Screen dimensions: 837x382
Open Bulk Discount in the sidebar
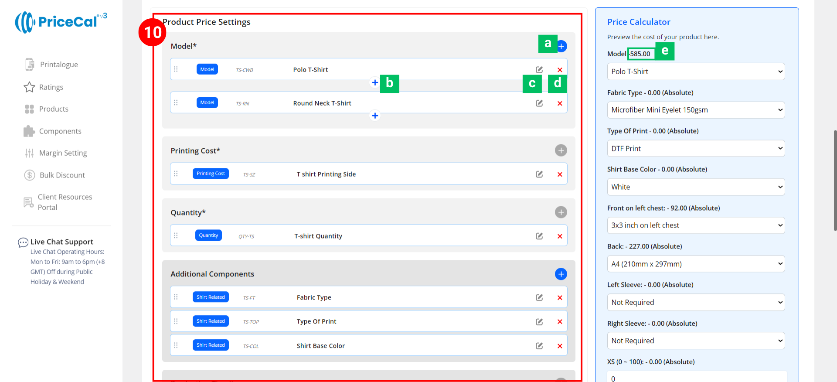(x=62, y=175)
